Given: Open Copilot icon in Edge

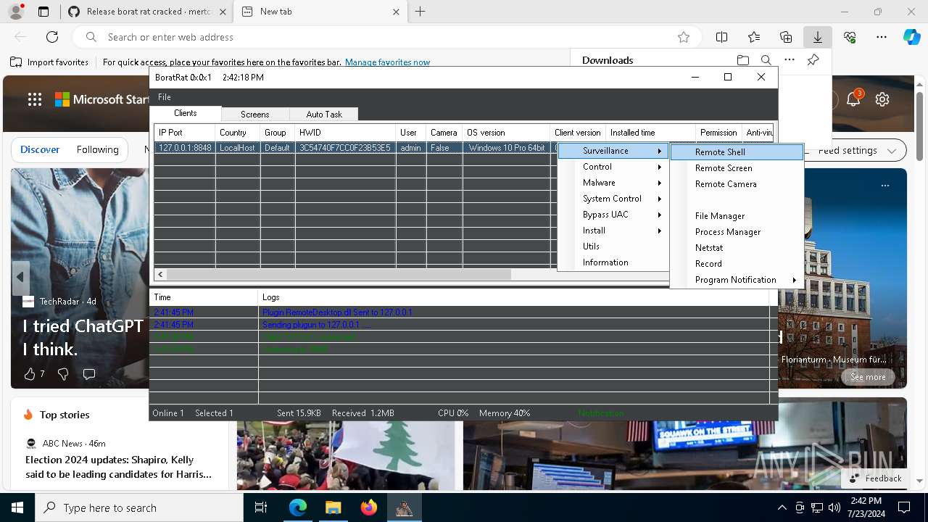Looking at the screenshot, I should click(x=911, y=37).
